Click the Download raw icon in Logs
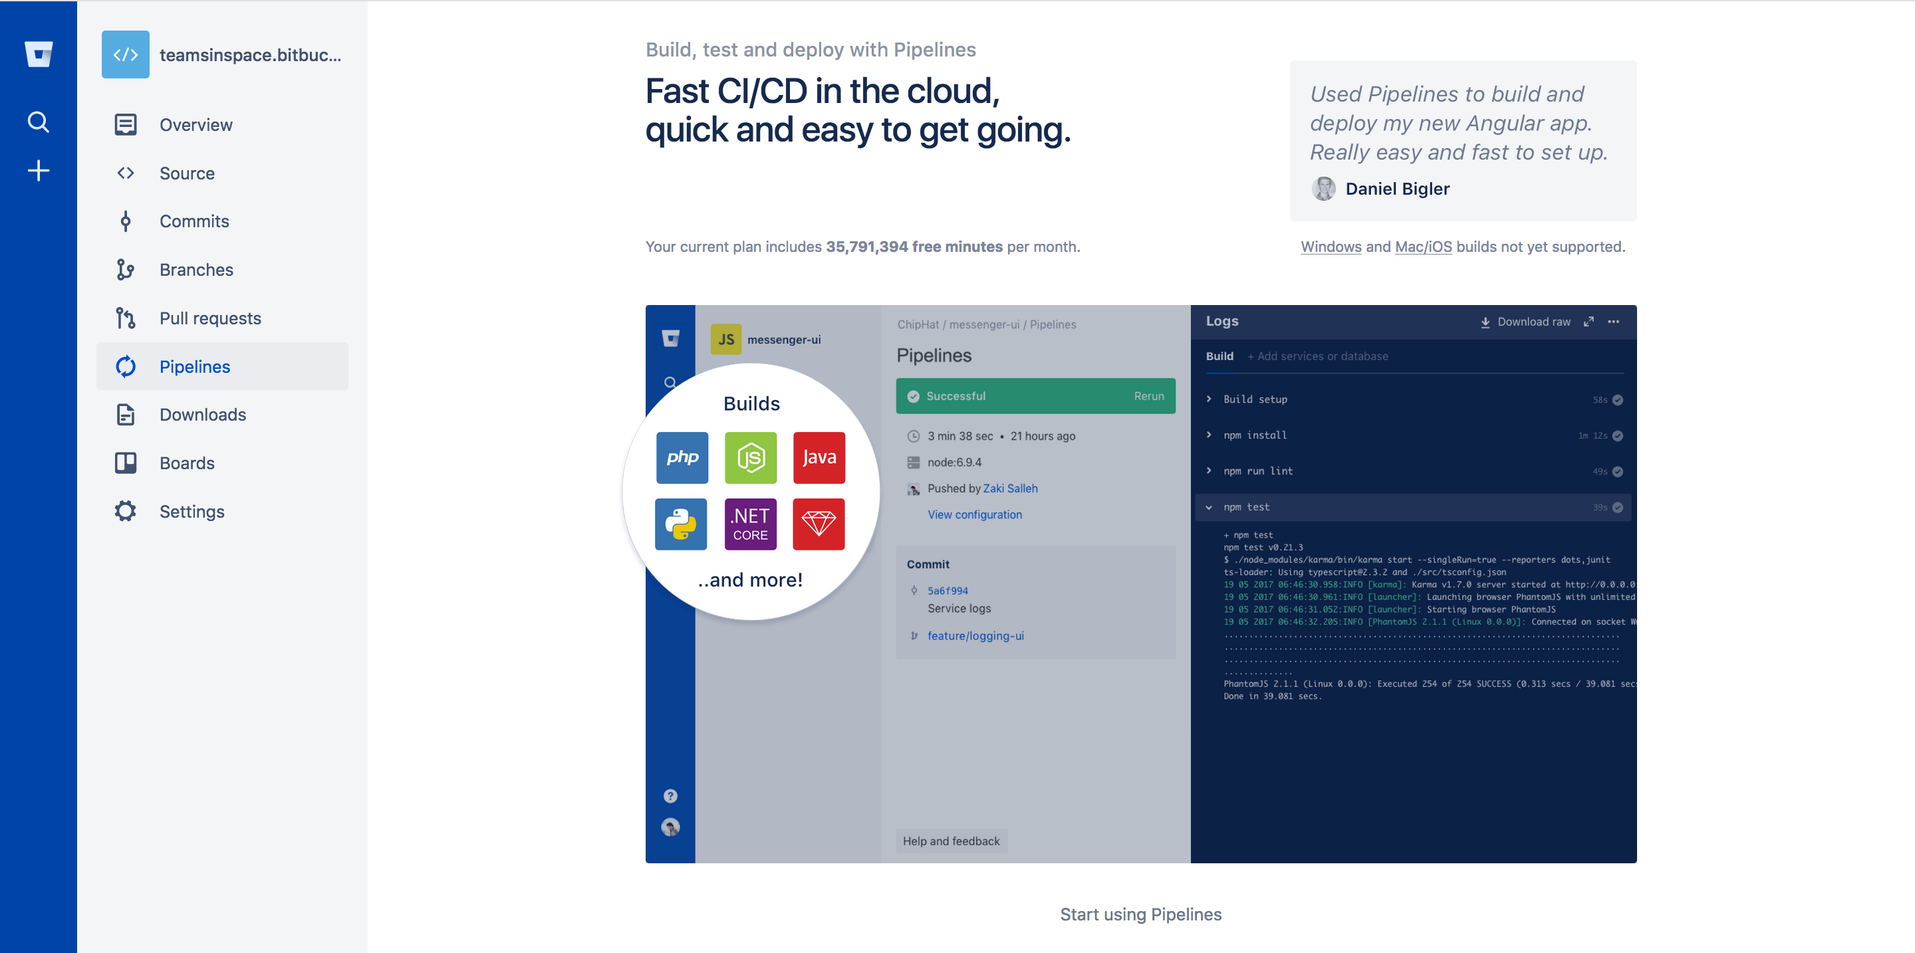 point(1485,322)
